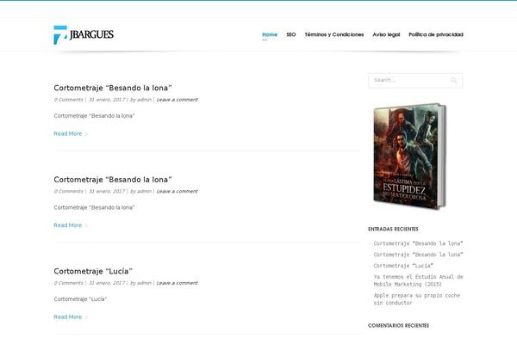Open sidebar entry about Estudio Anual Mobile Marketing
517x344 pixels.
(418, 280)
